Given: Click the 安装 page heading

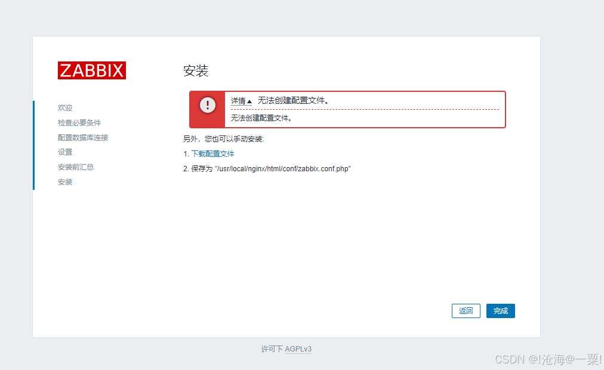Looking at the screenshot, I should 196,70.
